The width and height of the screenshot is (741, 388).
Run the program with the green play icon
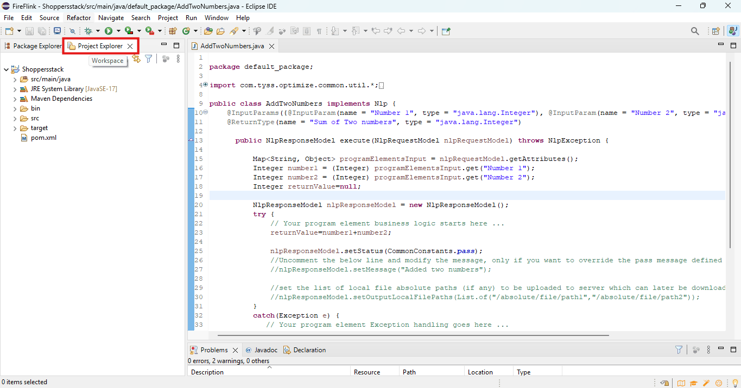coord(109,31)
